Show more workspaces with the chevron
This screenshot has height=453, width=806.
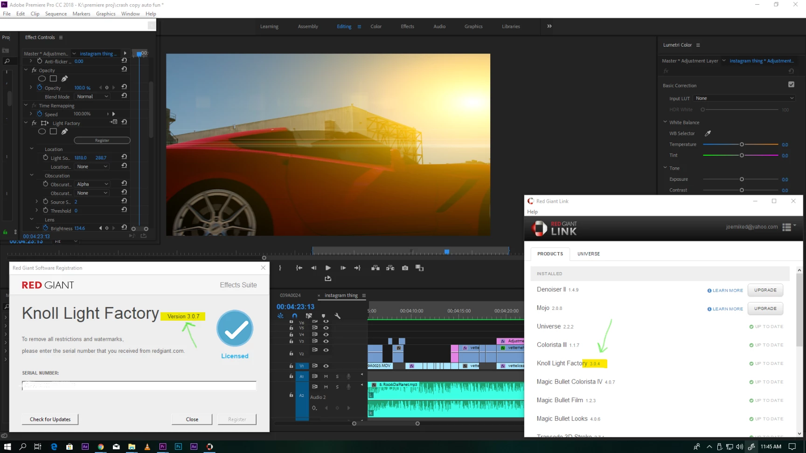[549, 26]
